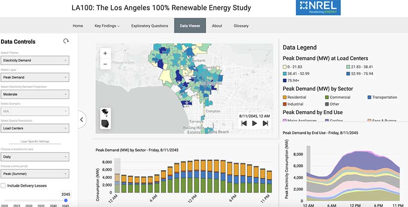Open the disabled Scenario dropdown
Viewport: 408px width, 207px height.
click(35, 111)
